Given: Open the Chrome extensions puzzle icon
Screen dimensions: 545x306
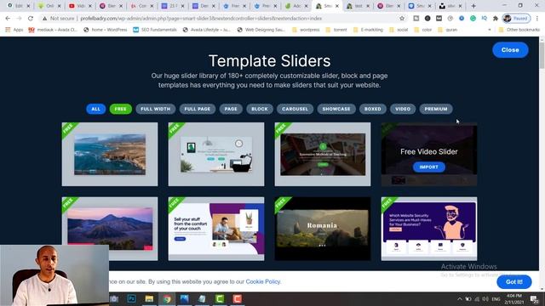Looking at the screenshot, I should pyautogui.click(x=496, y=19).
